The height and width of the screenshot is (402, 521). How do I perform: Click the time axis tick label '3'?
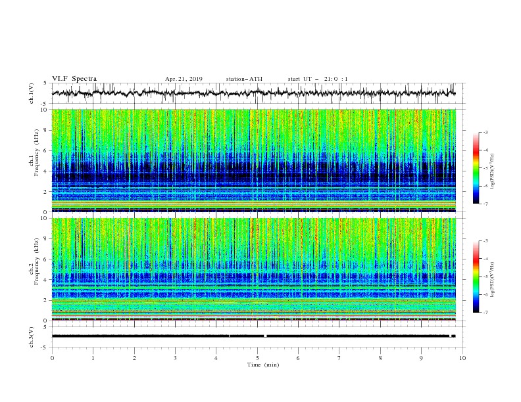pyautogui.click(x=175, y=358)
